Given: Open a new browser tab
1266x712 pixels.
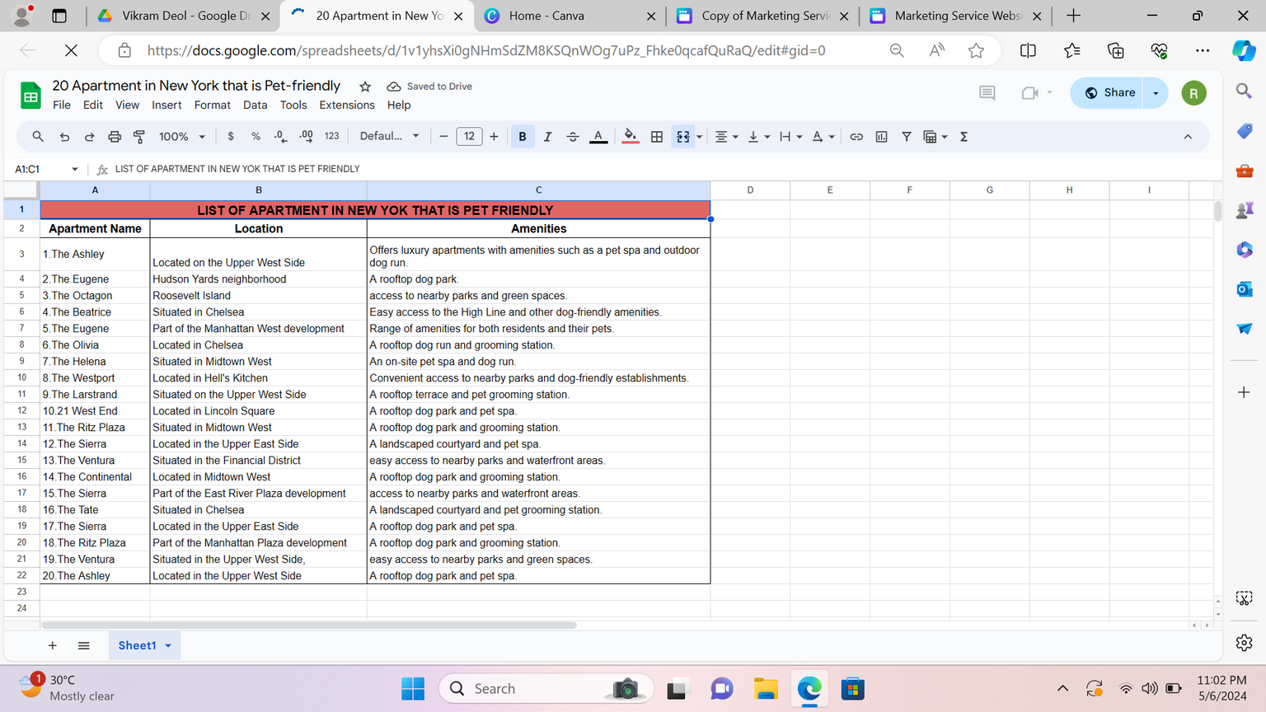Looking at the screenshot, I should pos(1073,16).
